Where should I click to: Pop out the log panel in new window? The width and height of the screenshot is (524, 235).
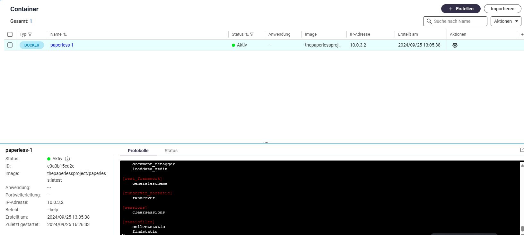click(522, 150)
